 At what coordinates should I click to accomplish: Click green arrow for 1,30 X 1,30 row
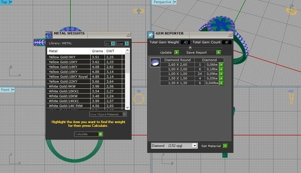coord(221,83)
